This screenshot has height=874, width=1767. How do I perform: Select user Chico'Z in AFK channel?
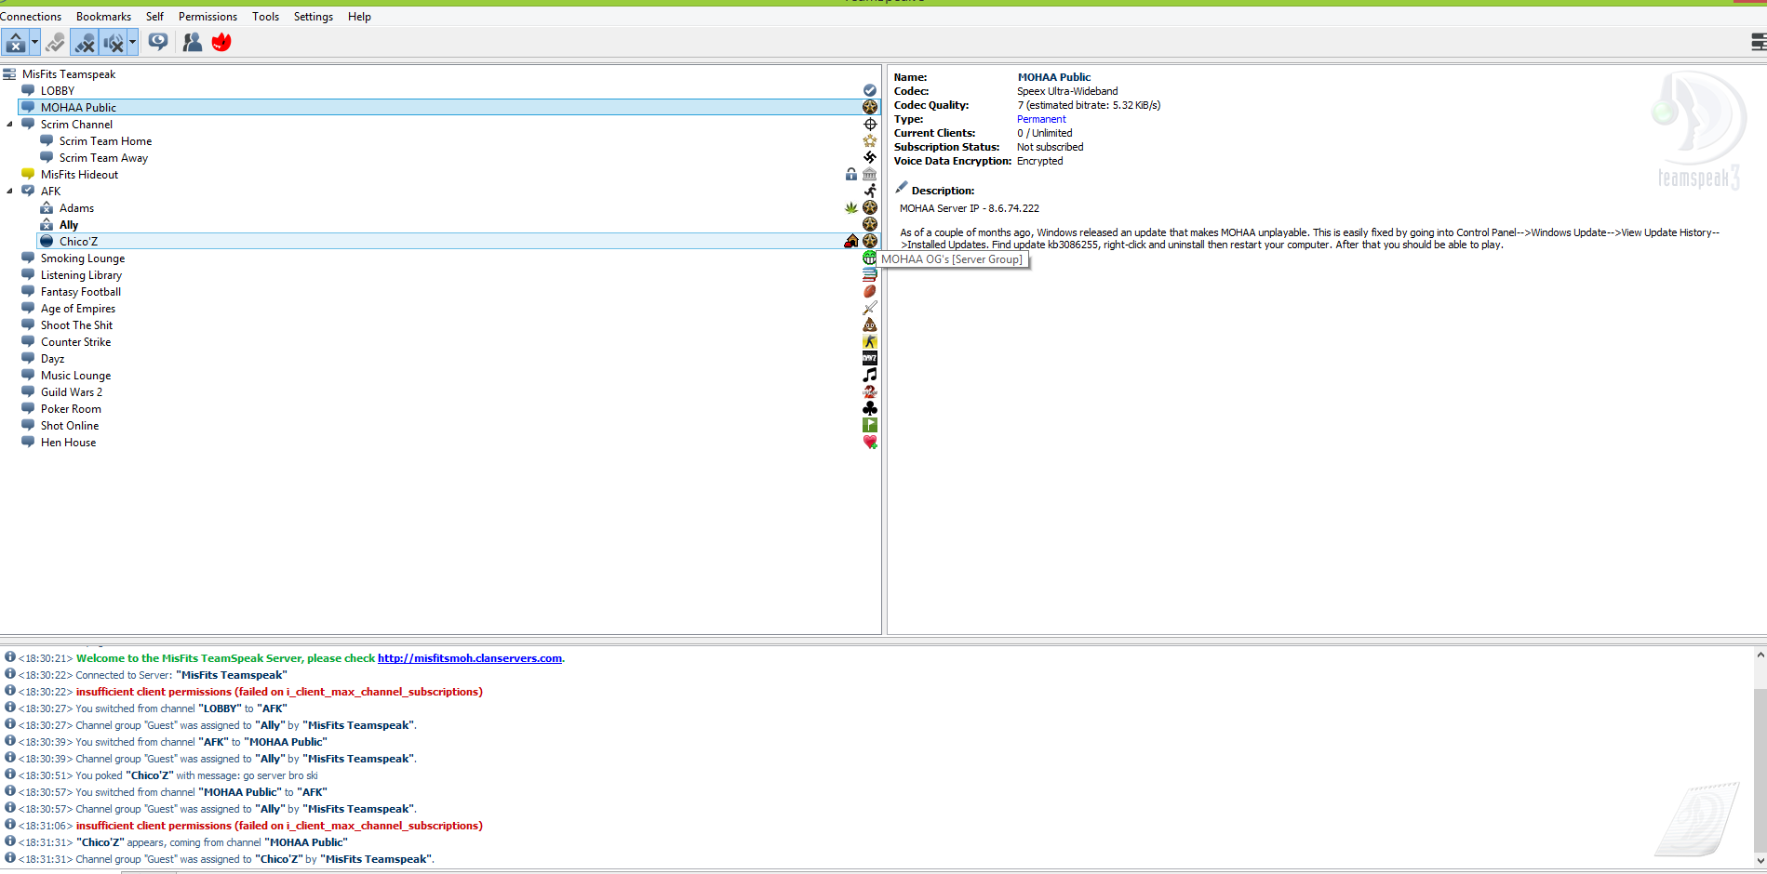[78, 242]
